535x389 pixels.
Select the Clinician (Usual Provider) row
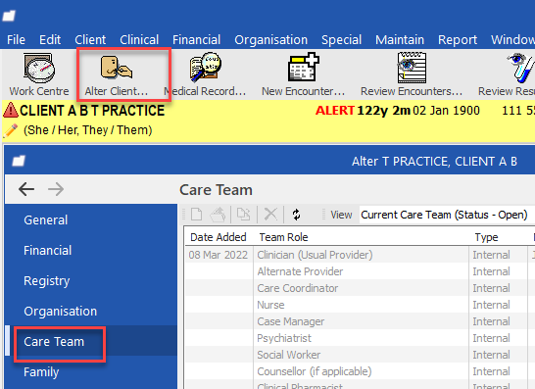pos(360,255)
